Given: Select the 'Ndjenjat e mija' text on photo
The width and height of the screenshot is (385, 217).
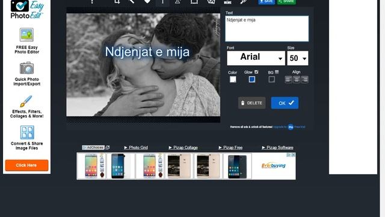Looking at the screenshot, I should (x=147, y=52).
